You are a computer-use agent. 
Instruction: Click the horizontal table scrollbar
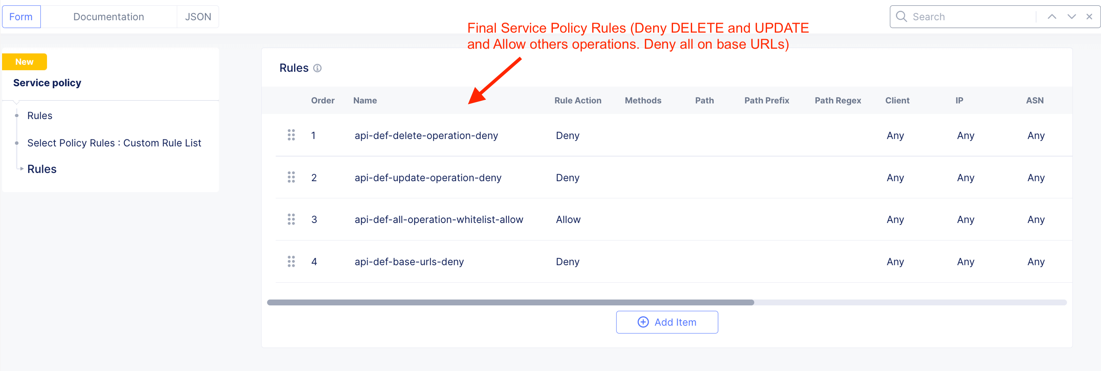pos(510,303)
